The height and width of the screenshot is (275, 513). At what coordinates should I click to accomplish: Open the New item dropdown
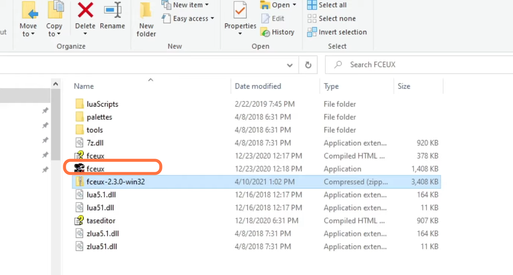click(x=185, y=5)
